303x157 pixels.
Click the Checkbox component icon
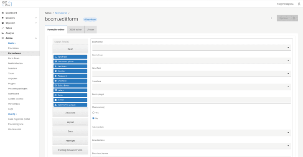pyautogui.click(x=56, y=81)
